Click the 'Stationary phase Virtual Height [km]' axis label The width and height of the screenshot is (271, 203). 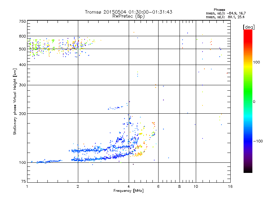click(x=15, y=102)
